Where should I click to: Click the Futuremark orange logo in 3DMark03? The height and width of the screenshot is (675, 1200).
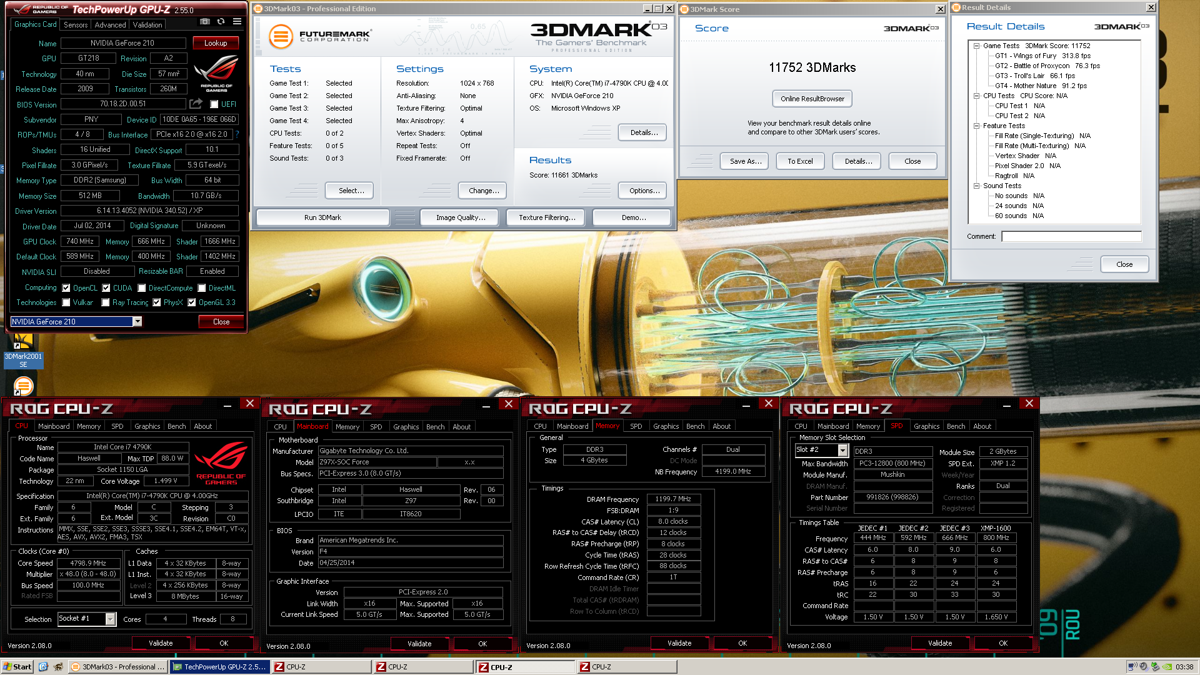(x=281, y=36)
